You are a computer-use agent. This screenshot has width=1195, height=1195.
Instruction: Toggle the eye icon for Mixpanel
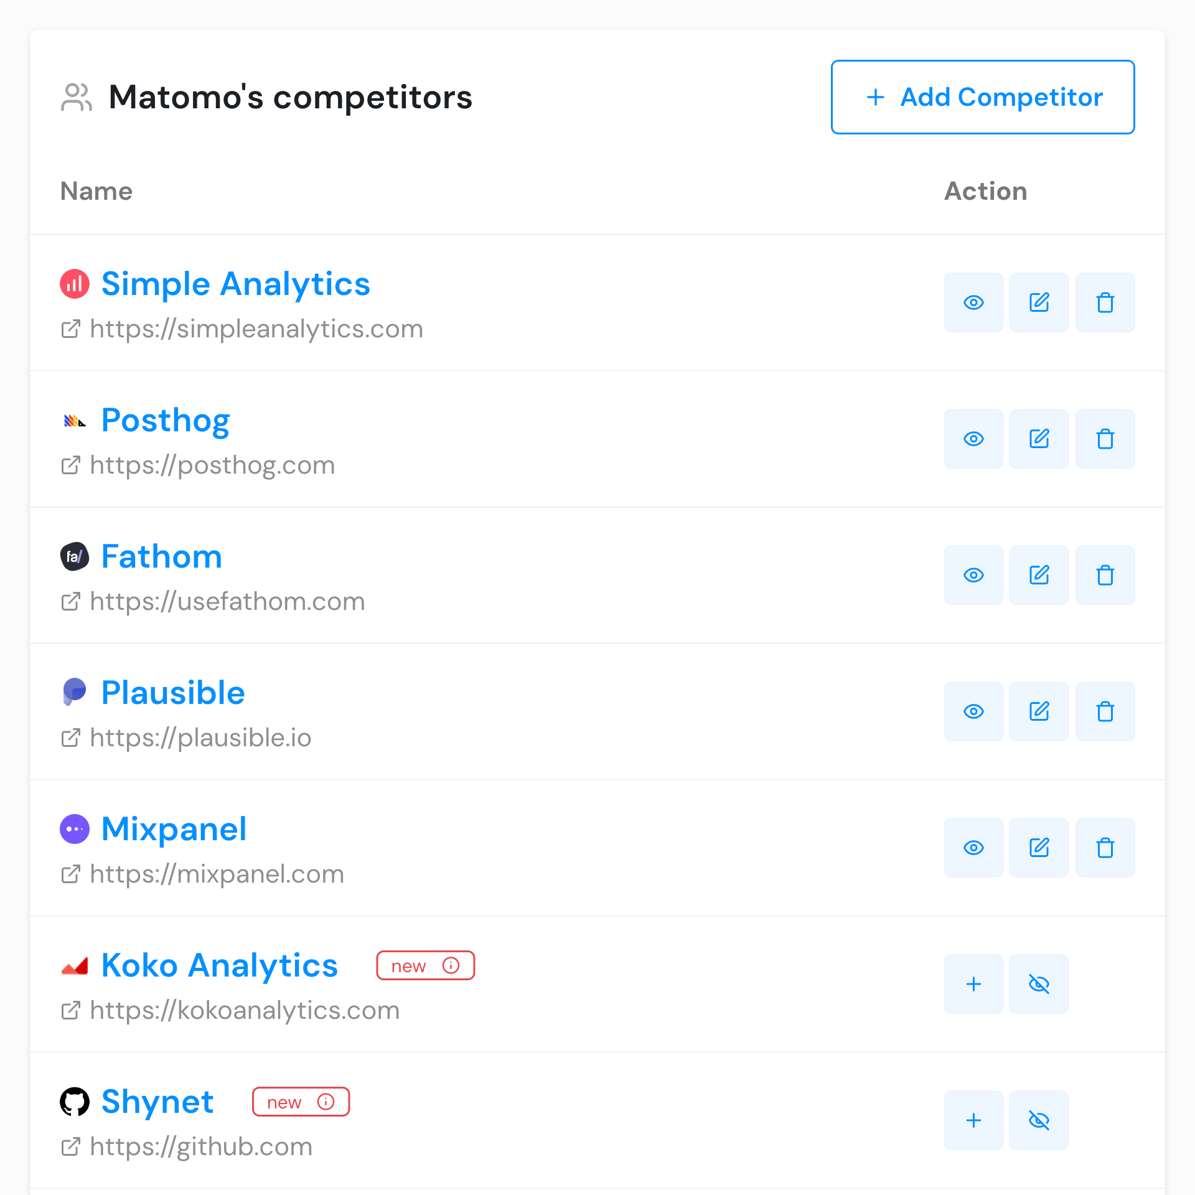tap(973, 848)
